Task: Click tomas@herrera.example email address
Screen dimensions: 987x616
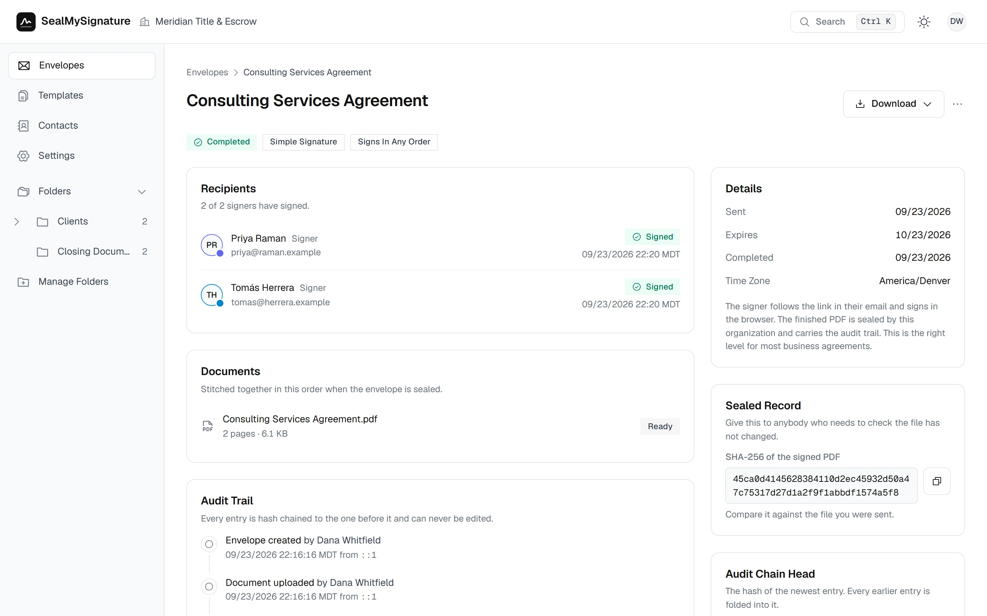Action: [x=280, y=302]
